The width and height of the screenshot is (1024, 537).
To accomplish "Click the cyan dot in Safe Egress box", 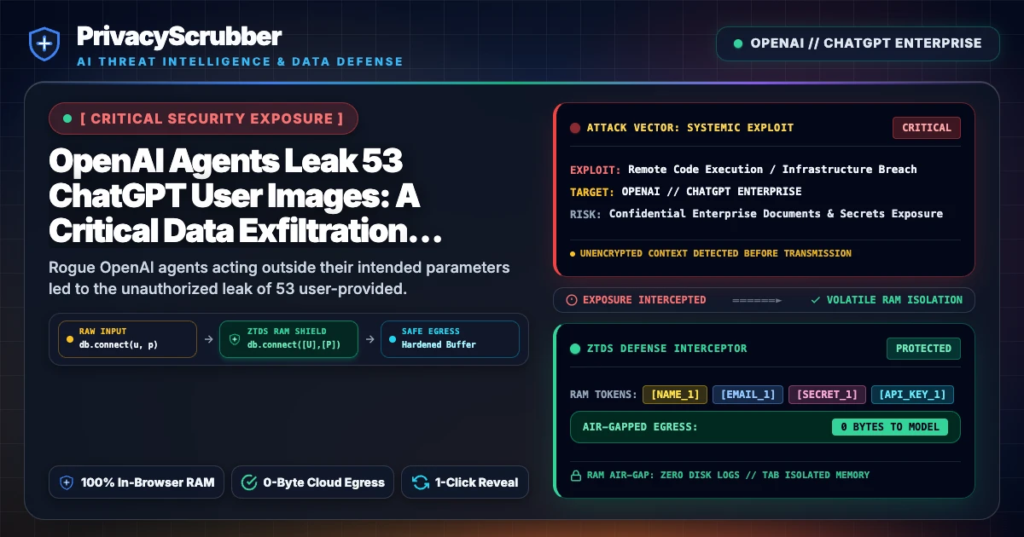I will click(x=392, y=338).
